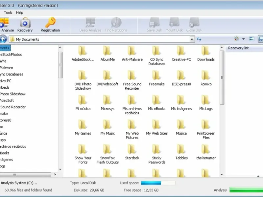Select the AdobeStock... folder icon
This screenshot has height=197, width=263.
pos(83,51)
